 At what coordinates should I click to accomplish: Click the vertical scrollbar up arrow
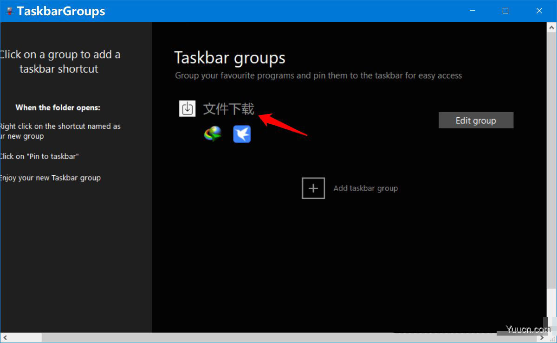552,27
